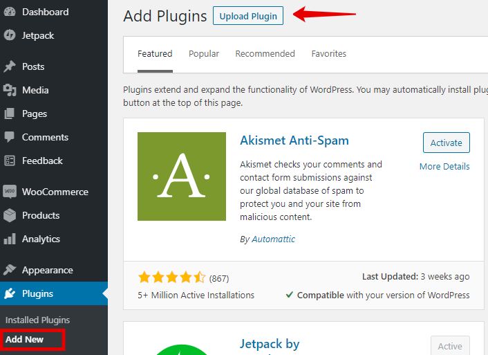This screenshot has height=355, width=488.
Task: Go to Posts in the sidebar
Action: click(x=33, y=66)
